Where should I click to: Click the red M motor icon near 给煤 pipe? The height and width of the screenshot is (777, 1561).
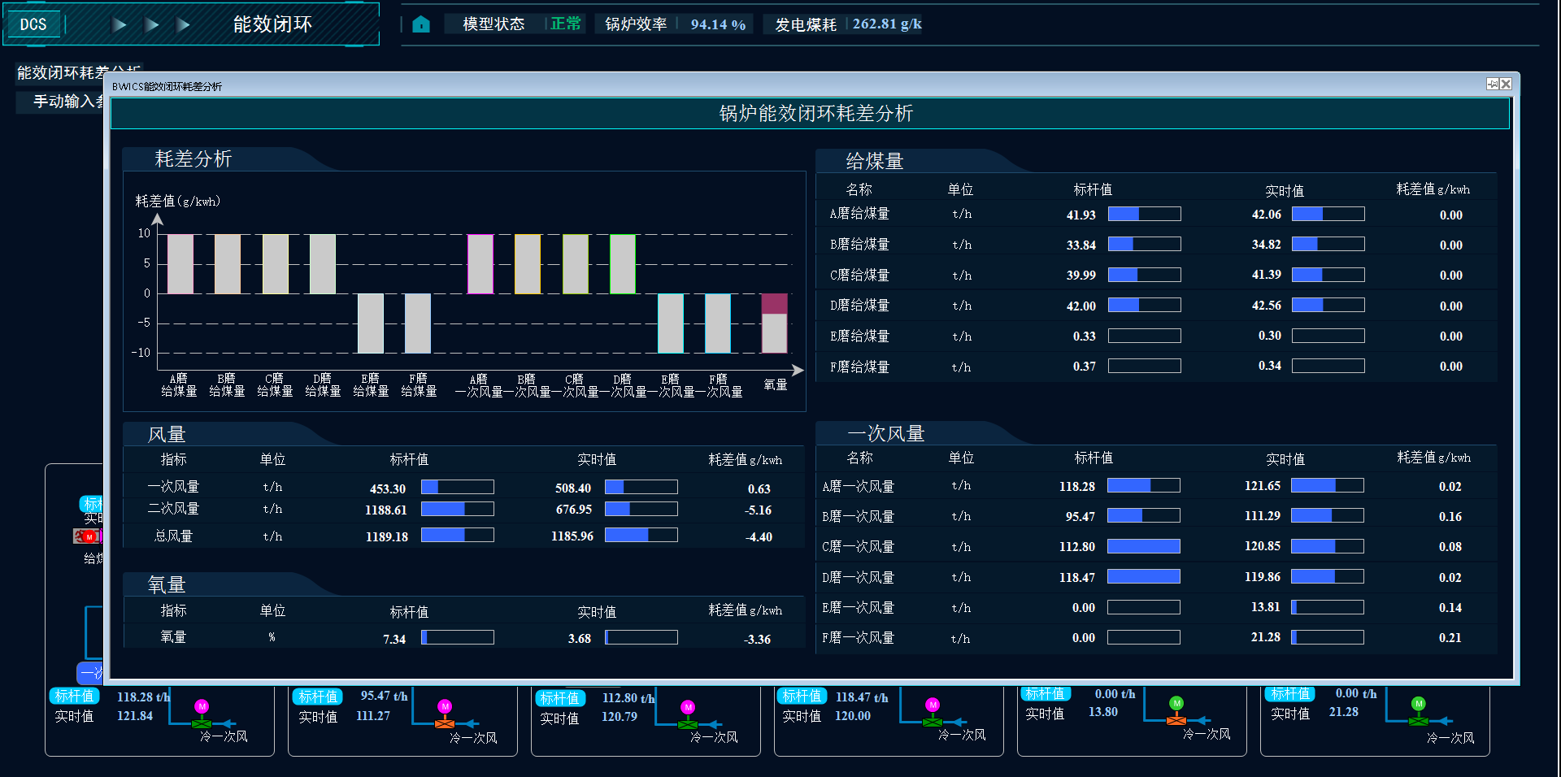[89, 536]
